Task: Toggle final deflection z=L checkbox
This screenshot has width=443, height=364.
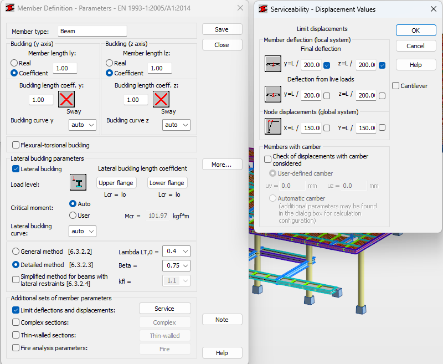Action: pos(382,65)
